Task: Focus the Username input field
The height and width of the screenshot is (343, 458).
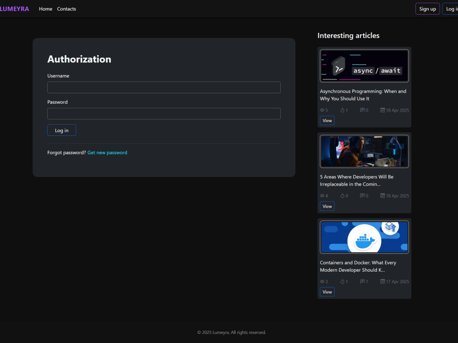Action: pos(164,87)
